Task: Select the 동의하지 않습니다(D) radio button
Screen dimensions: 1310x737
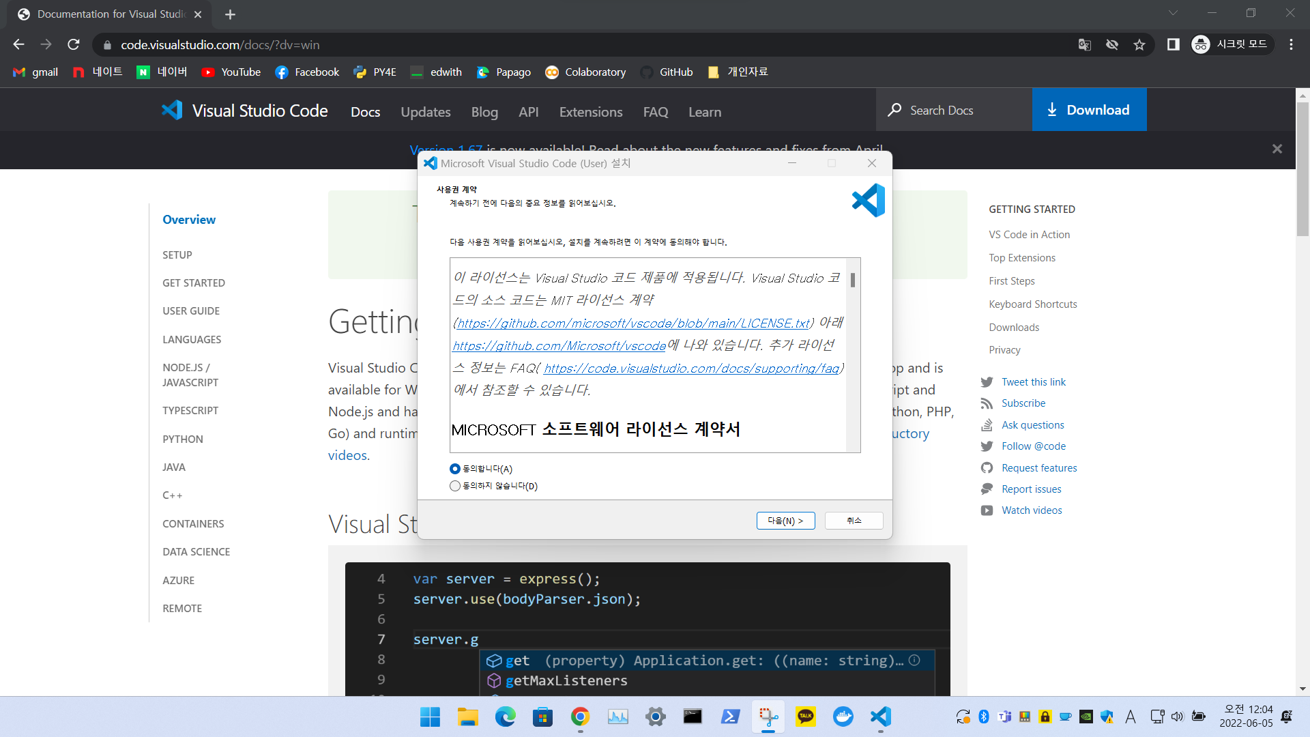Action: point(454,485)
